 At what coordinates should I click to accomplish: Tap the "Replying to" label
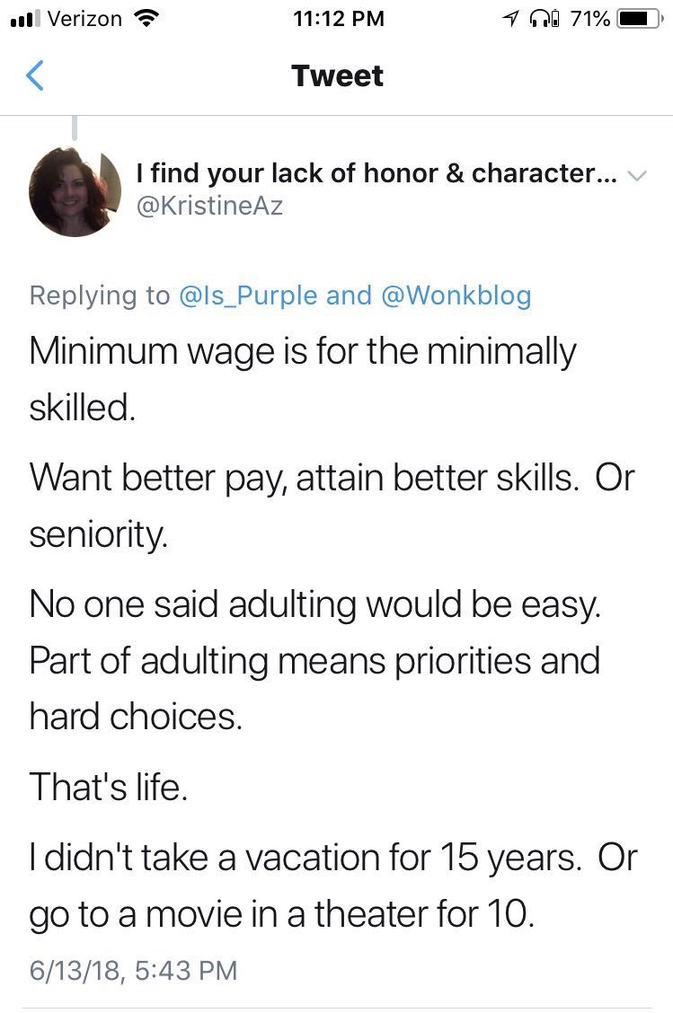(x=100, y=295)
